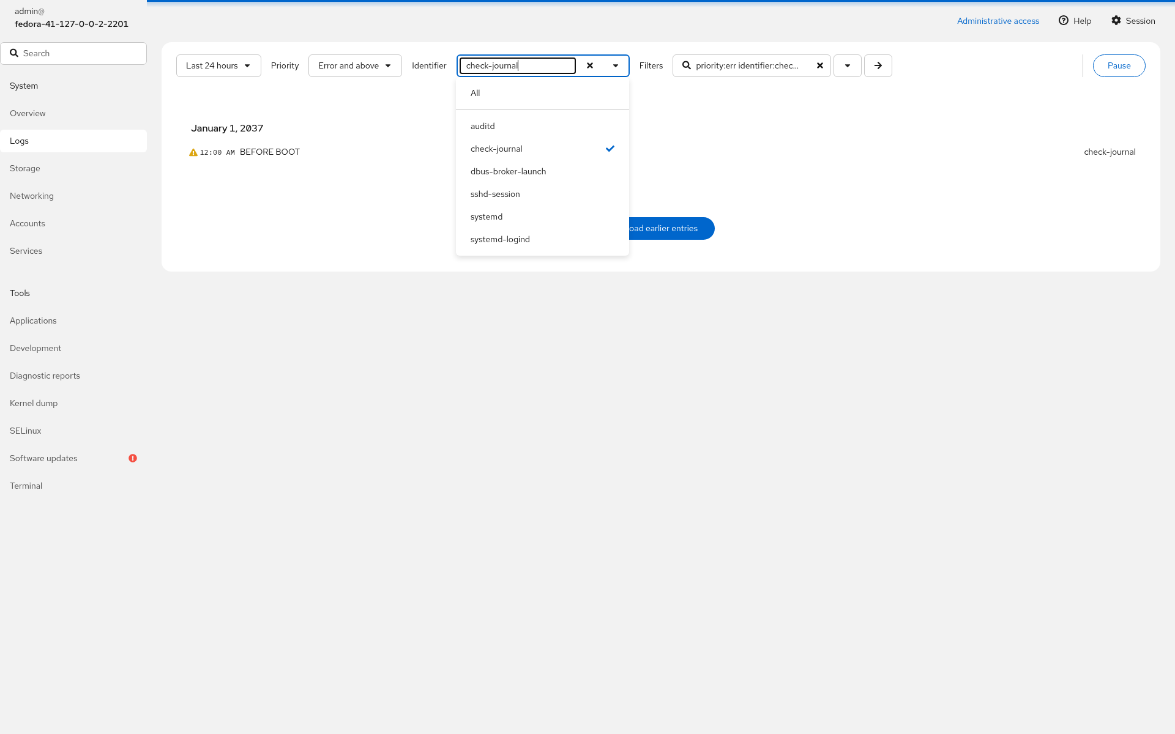
Task: Go to the Overview page
Action: [73, 113]
